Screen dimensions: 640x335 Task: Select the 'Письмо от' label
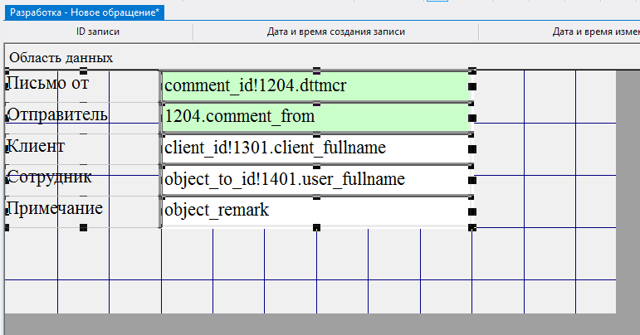coord(48,83)
